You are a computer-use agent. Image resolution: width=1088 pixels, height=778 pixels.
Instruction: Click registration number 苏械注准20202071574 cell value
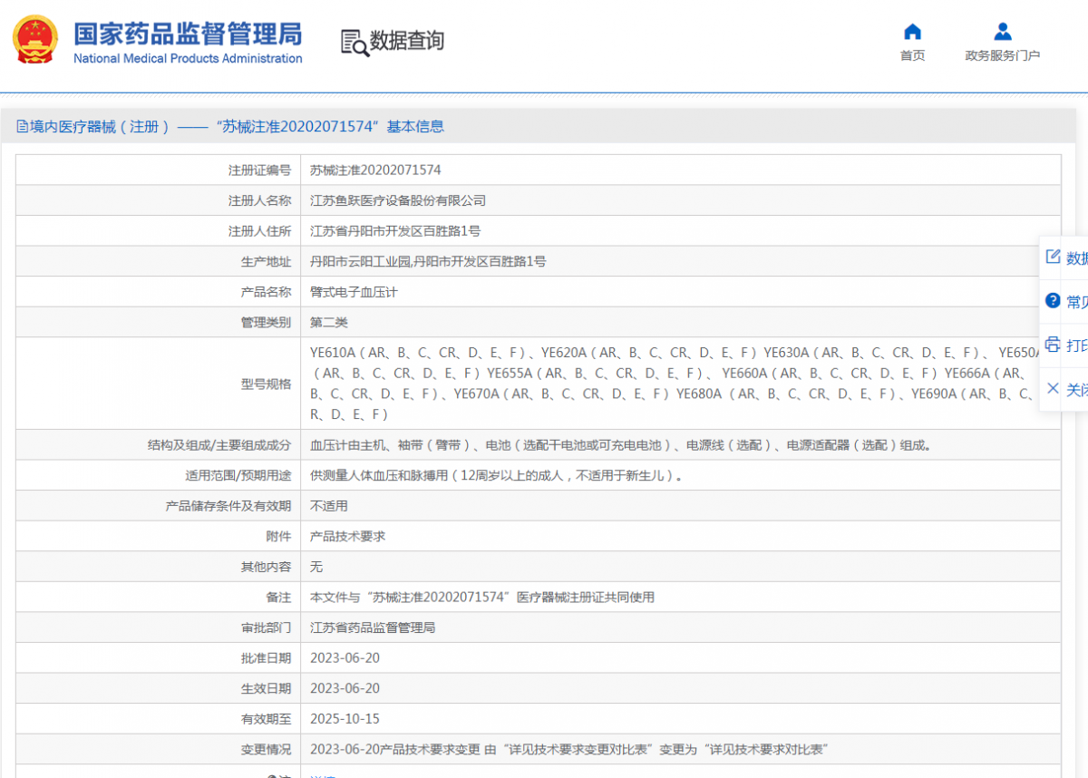point(375,170)
